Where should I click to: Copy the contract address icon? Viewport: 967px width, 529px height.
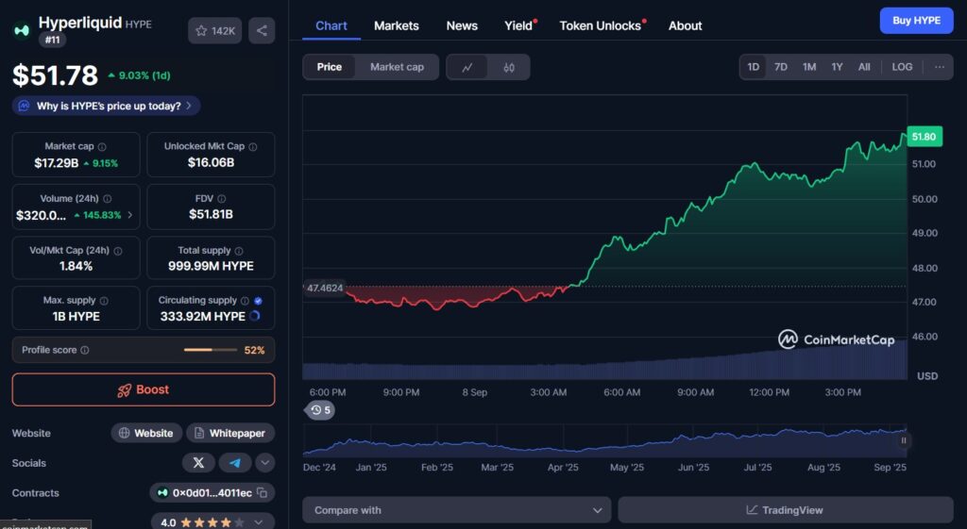pyautogui.click(x=263, y=492)
